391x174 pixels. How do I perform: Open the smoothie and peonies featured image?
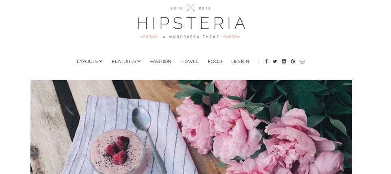point(191,127)
